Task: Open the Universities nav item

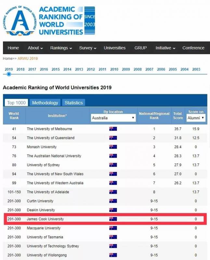Action: pos(114,48)
